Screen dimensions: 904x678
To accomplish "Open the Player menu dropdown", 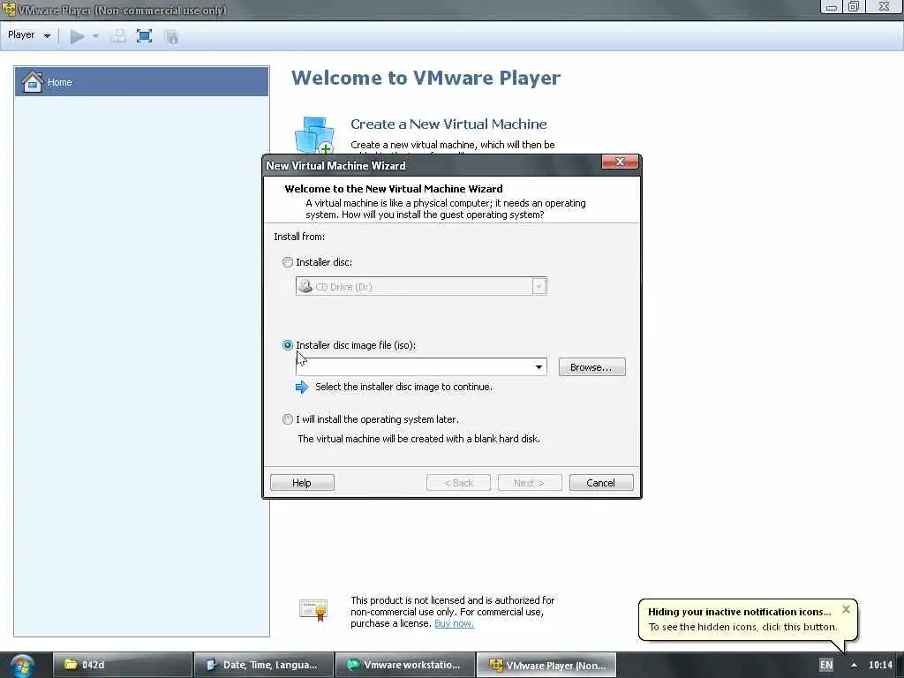I will click(29, 35).
